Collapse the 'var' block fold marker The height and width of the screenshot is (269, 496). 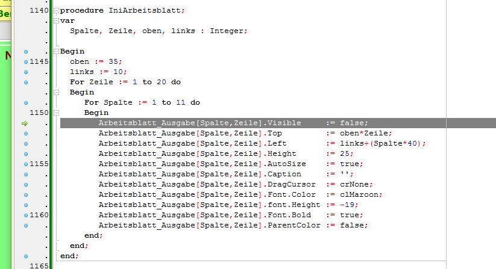tap(55, 20)
